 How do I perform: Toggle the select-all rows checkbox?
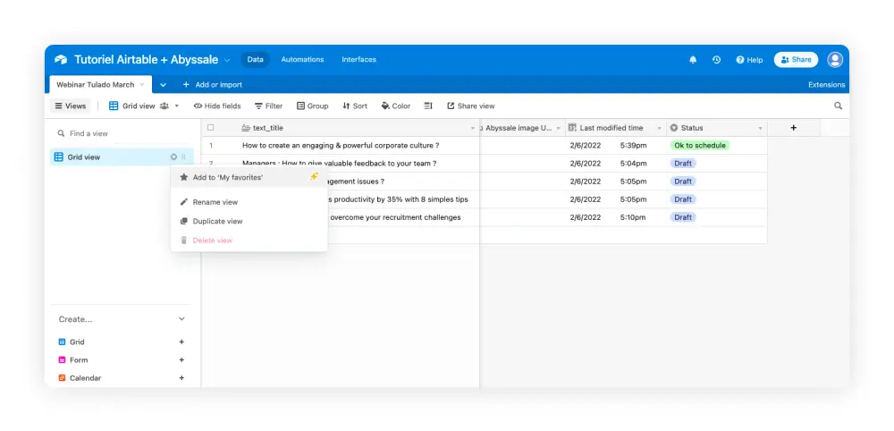click(210, 128)
